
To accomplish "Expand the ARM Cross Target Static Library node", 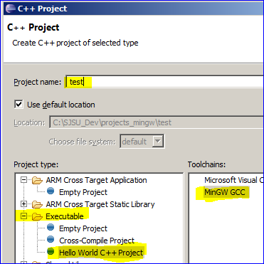I will click(x=23, y=204).
